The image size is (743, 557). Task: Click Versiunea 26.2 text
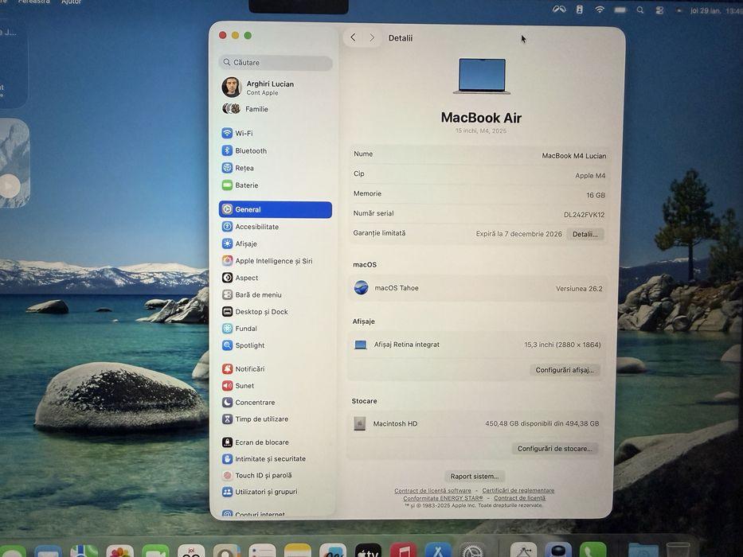coord(579,288)
